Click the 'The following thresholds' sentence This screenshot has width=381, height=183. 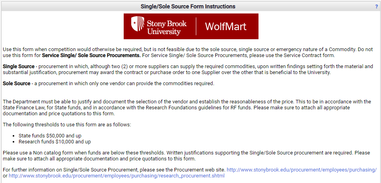[x=67, y=125]
